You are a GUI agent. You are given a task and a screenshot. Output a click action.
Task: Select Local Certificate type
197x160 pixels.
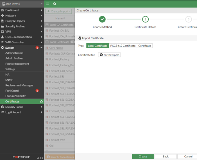tap(98, 46)
